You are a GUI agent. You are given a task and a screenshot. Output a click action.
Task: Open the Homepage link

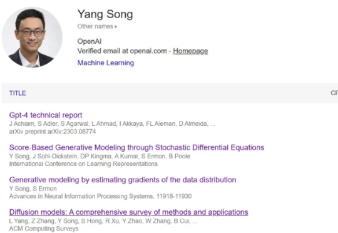click(x=190, y=51)
